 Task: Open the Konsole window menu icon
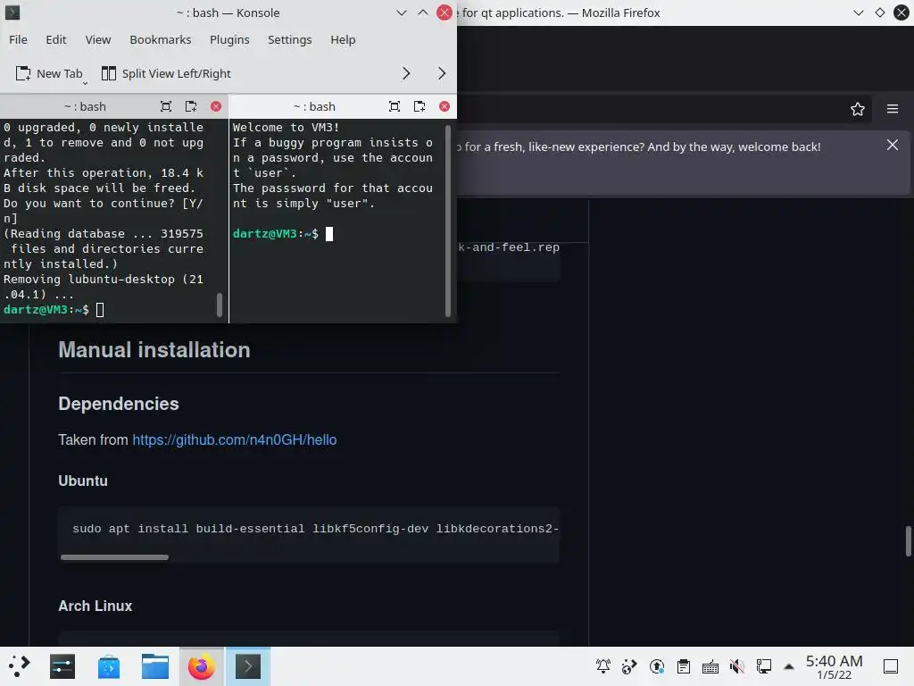pyautogui.click(x=12, y=13)
